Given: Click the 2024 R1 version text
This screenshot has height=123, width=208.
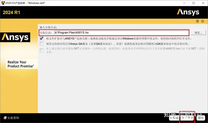Looking at the screenshot, I should (x=11, y=12).
